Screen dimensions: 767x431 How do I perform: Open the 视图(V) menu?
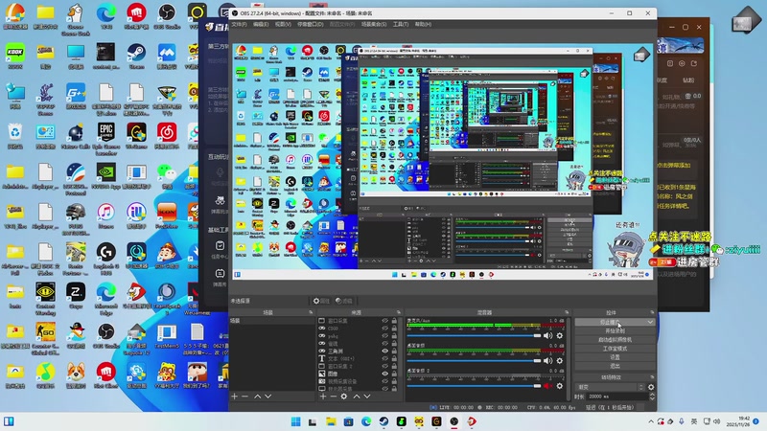283,24
